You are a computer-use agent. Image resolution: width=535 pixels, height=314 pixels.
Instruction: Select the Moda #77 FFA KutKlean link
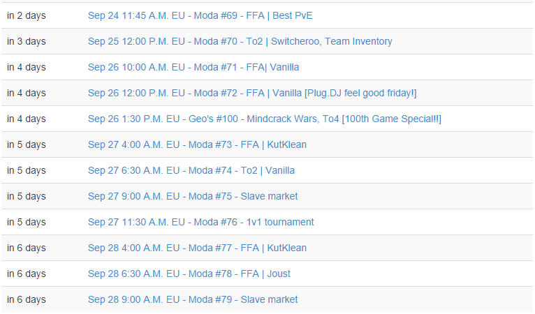coord(197,248)
